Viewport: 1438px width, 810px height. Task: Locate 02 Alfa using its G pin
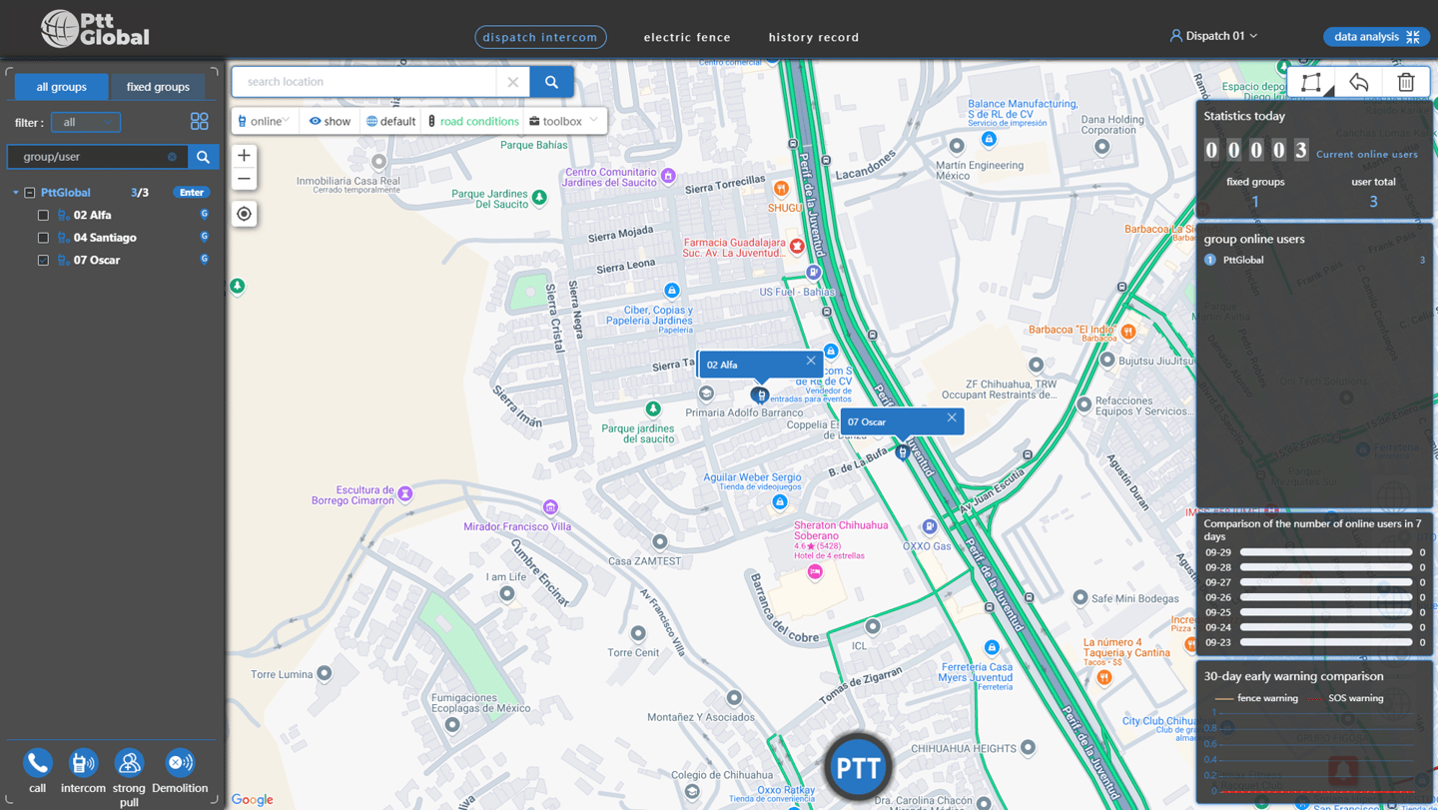[205, 215]
